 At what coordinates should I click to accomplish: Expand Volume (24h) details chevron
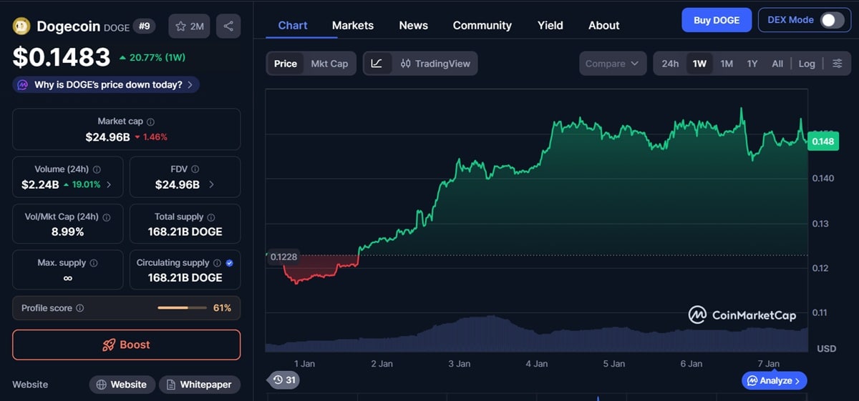click(x=109, y=184)
